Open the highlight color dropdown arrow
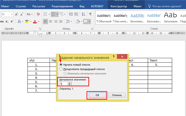 (31, 21)
